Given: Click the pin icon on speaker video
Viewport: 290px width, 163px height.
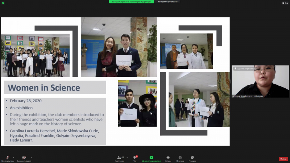Looking at the screenshot, I should point(236,68).
